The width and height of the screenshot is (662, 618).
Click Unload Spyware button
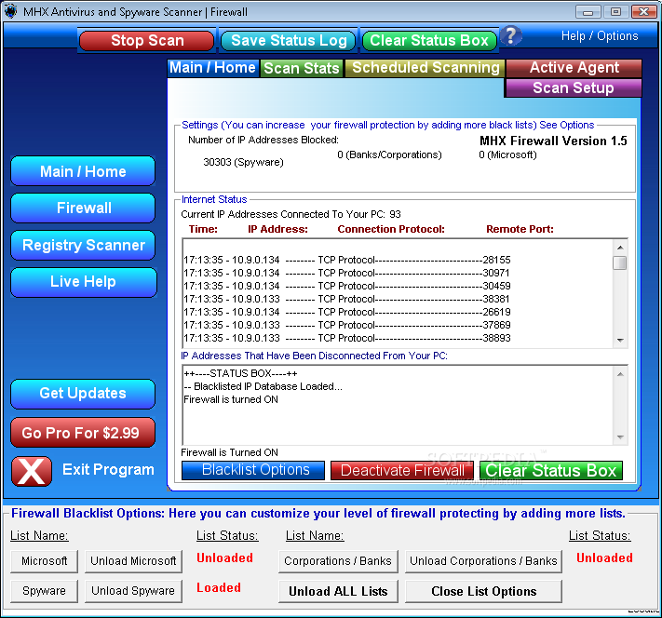click(133, 591)
